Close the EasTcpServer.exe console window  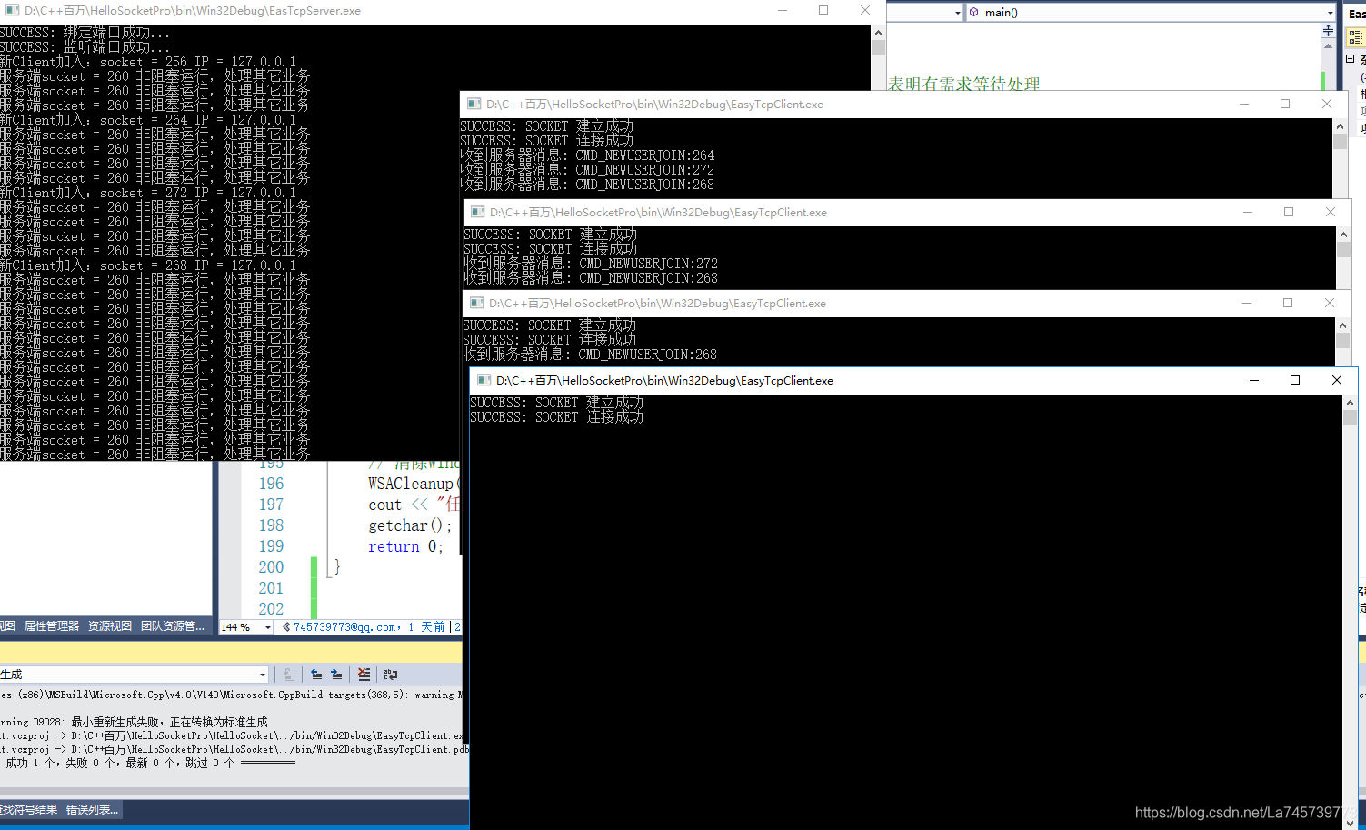(865, 10)
